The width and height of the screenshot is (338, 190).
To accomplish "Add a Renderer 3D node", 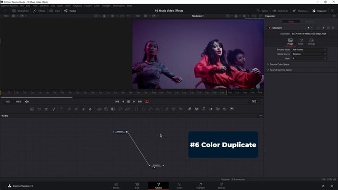I will coord(232,109).
